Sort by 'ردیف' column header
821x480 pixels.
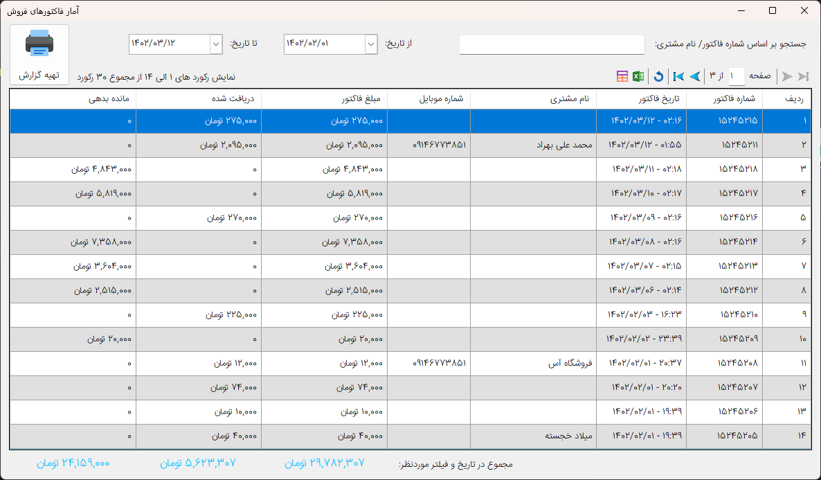point(786,99)
